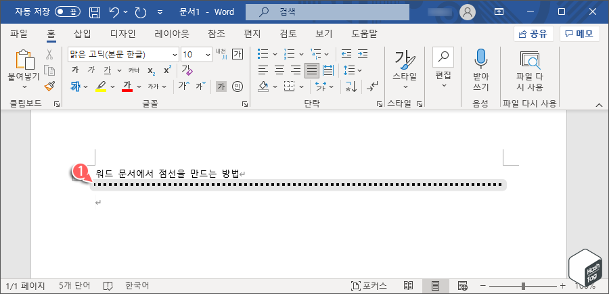
Task: Click the Multilevel List icon
Action: click(315, 54)
